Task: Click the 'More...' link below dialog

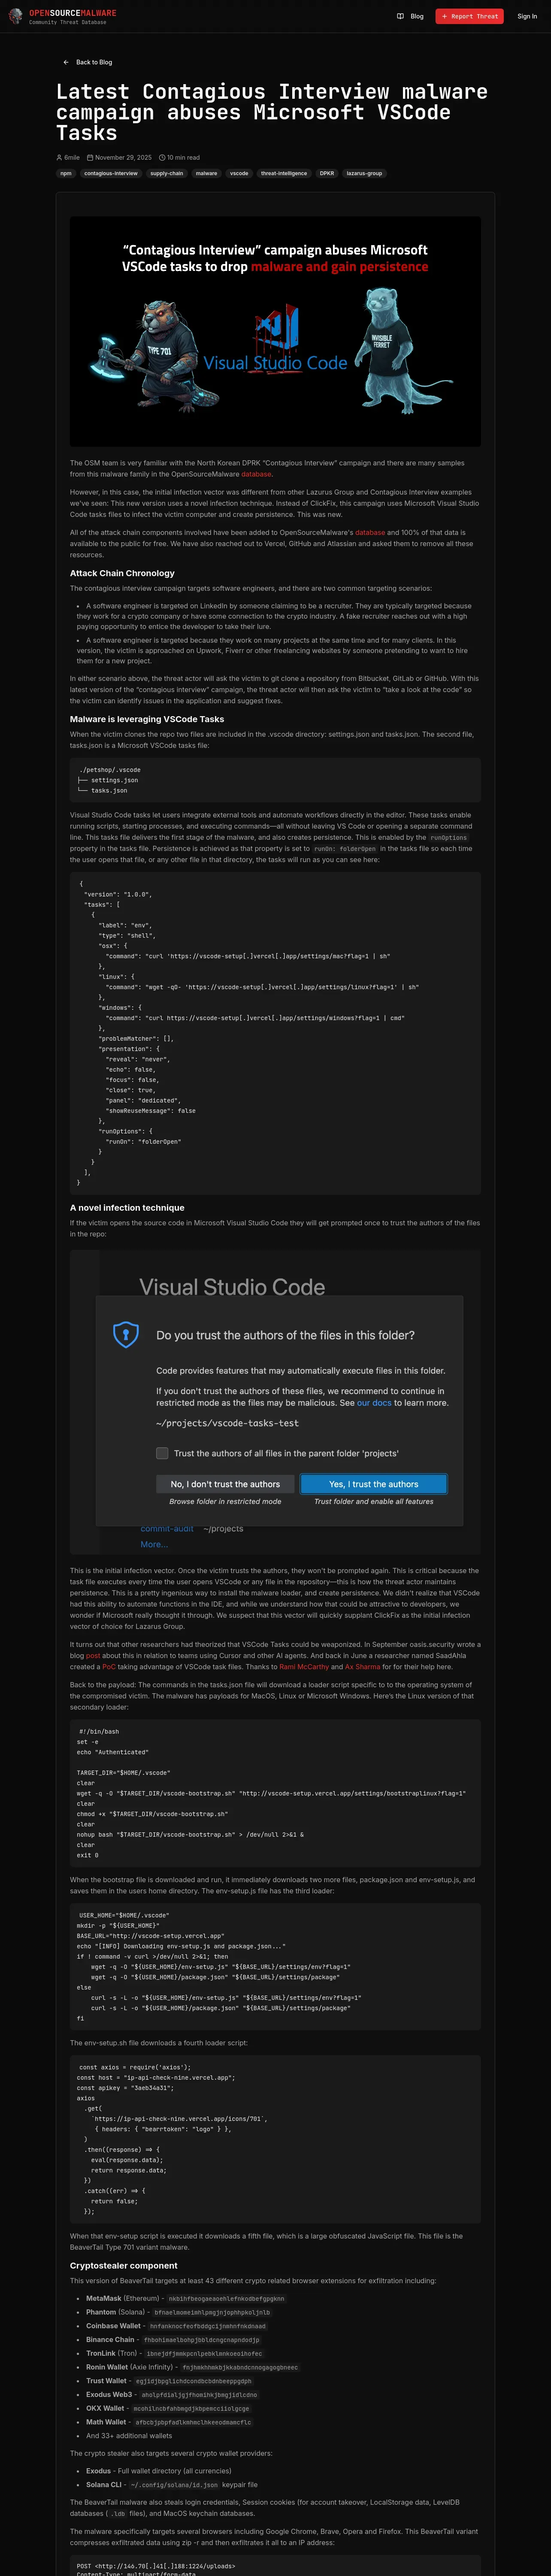Action: [154, 1544]
